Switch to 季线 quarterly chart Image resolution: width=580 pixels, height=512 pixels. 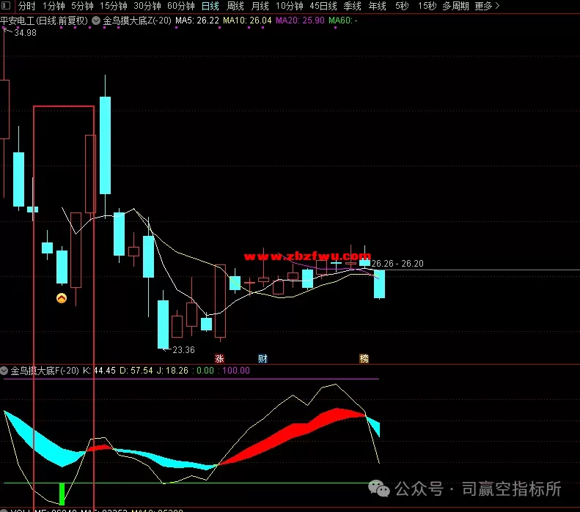[352, 6]
